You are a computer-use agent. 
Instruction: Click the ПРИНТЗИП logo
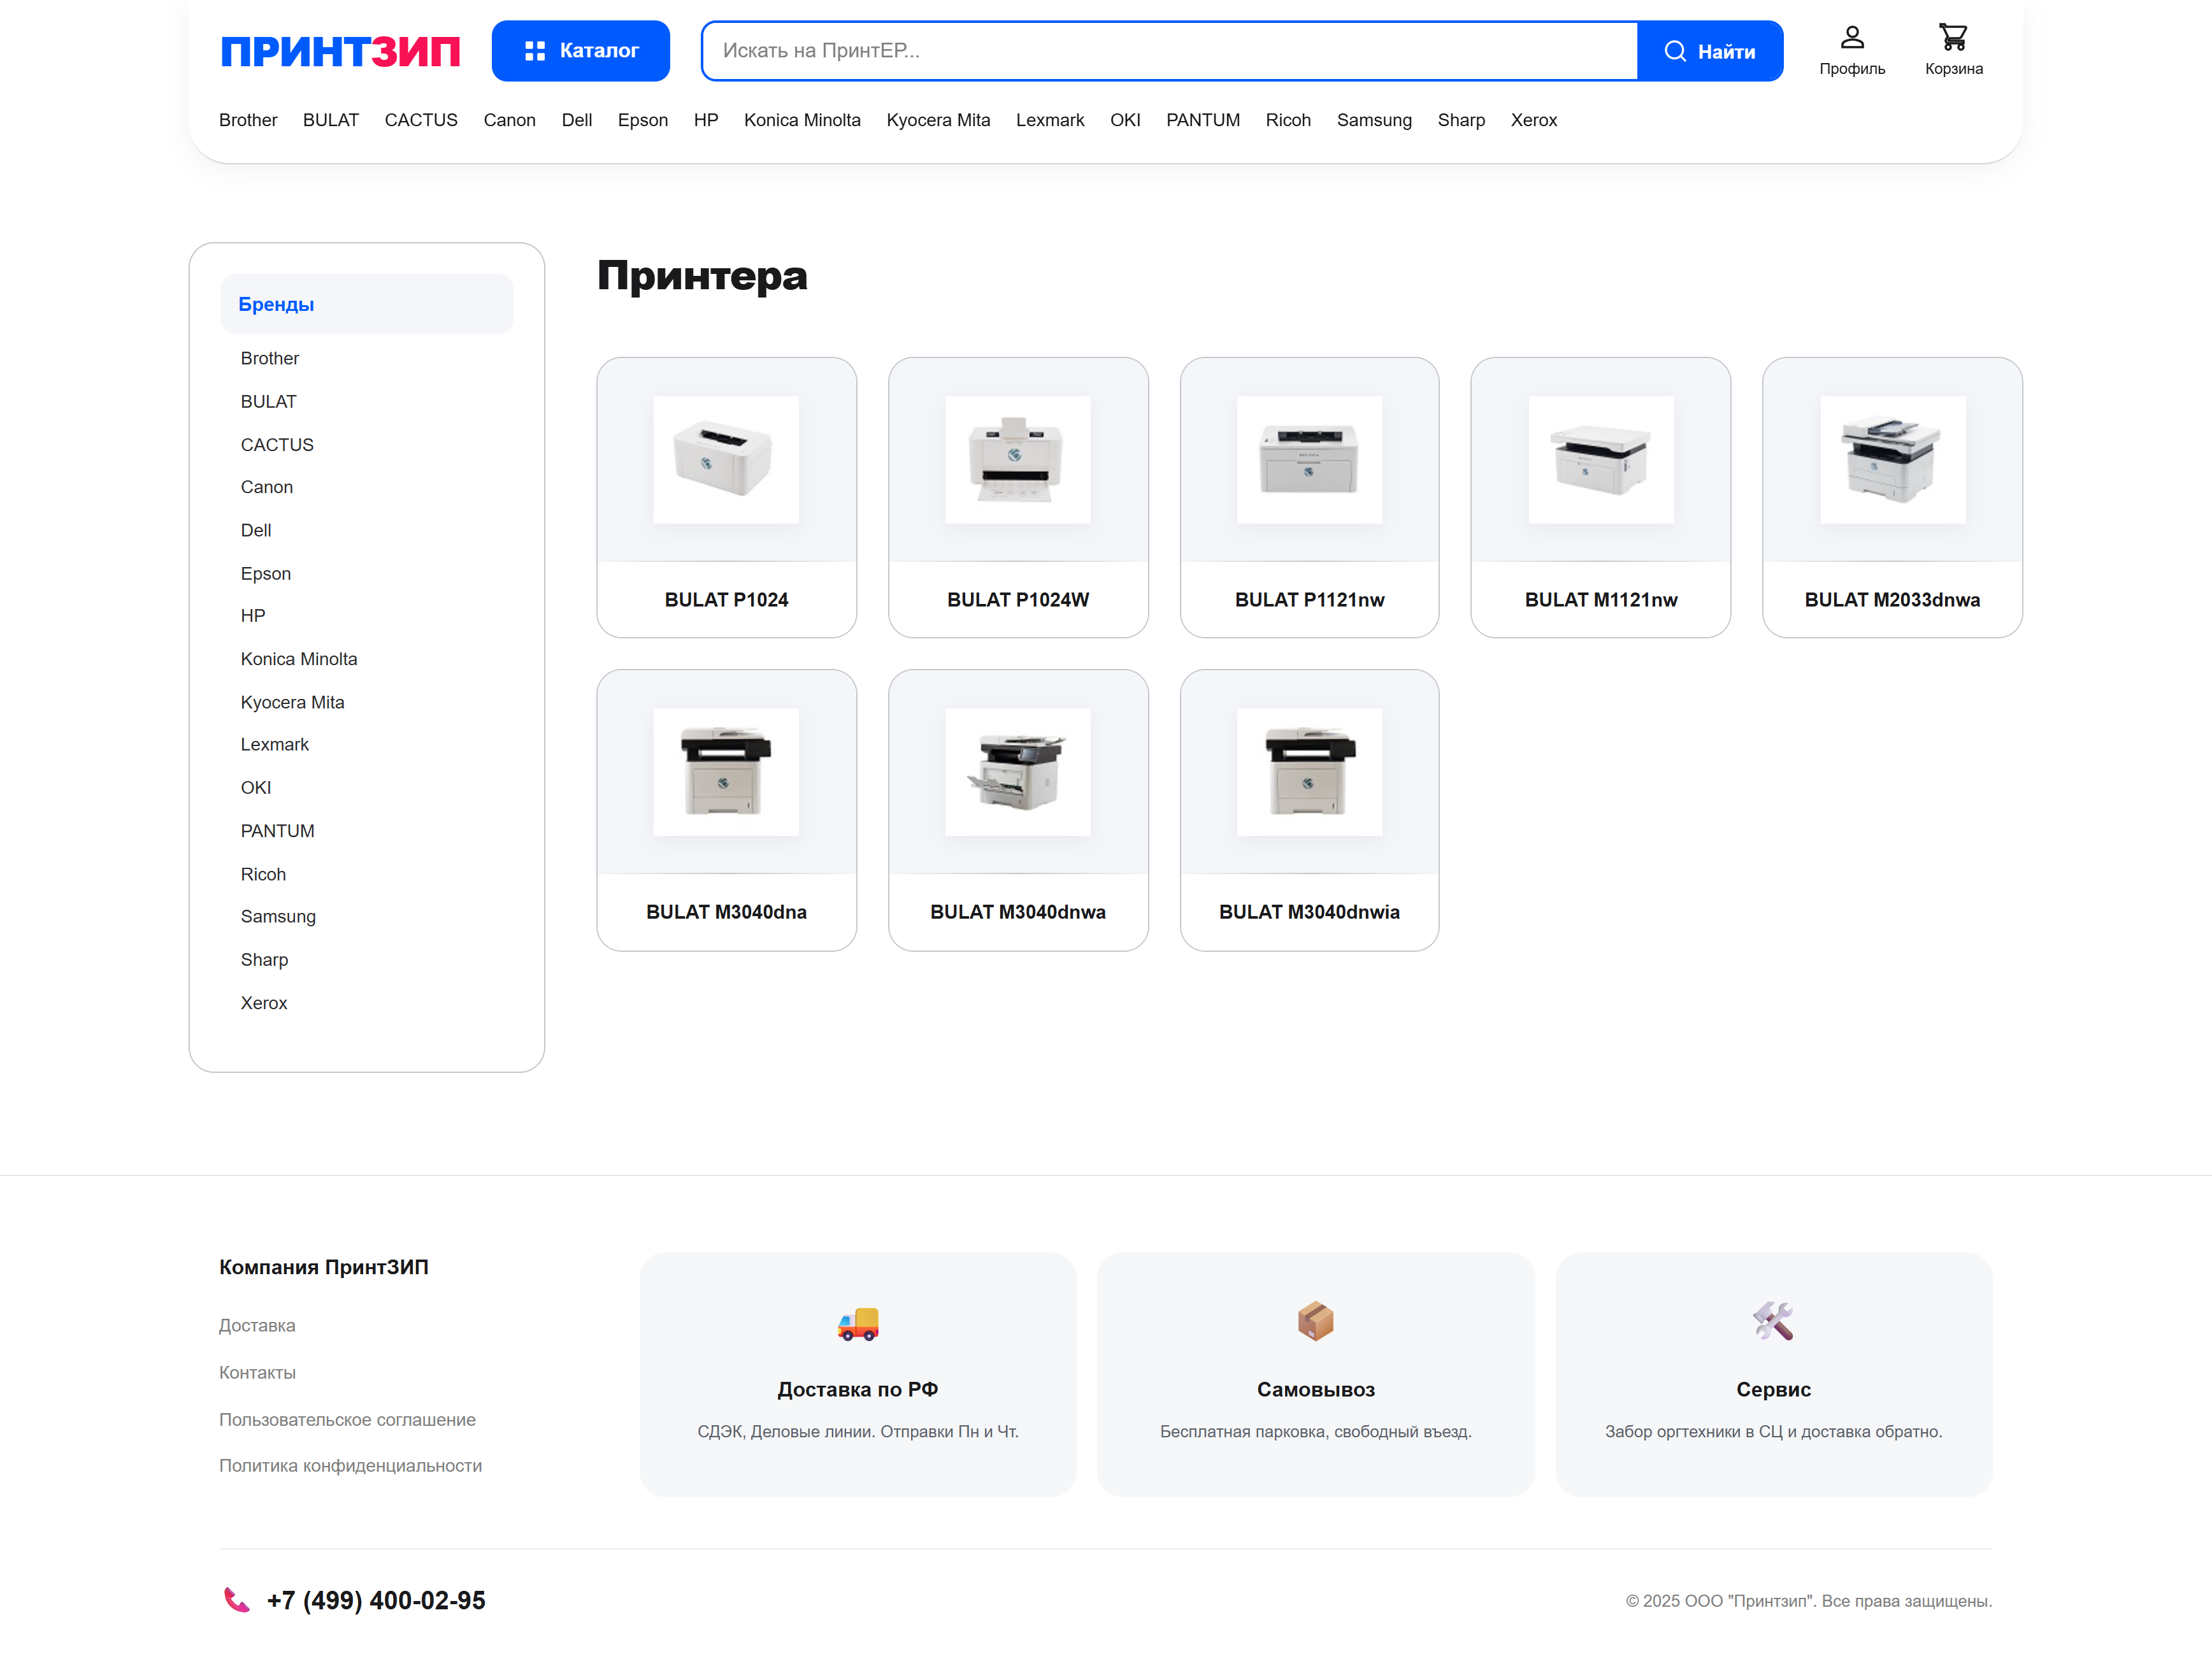(340, 51)
